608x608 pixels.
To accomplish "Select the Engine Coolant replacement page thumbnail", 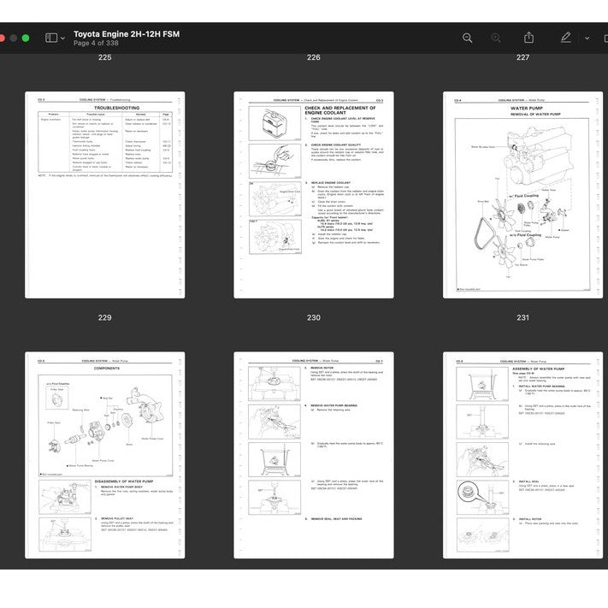I will [x=314, y=195].
